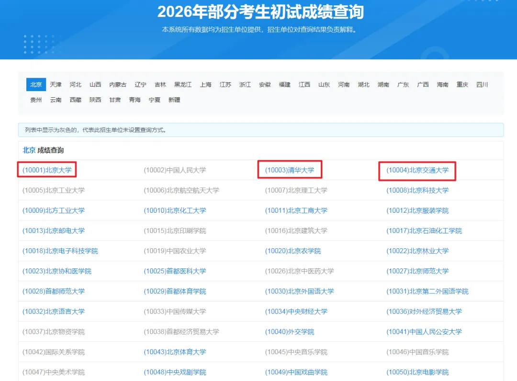This screenshot has width=517, height=381.
Task: Click (10036)对外经济贸易大学 link
Action: pyautogui.click(x=424, y=312)
